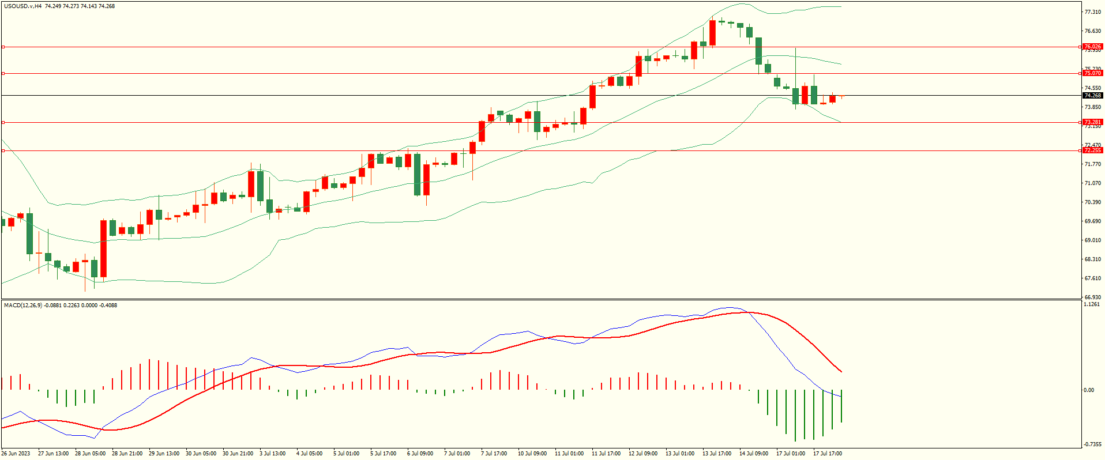1105x460 pixels.
Task: Click 67.610 on the price scale
Action: 1092,278
